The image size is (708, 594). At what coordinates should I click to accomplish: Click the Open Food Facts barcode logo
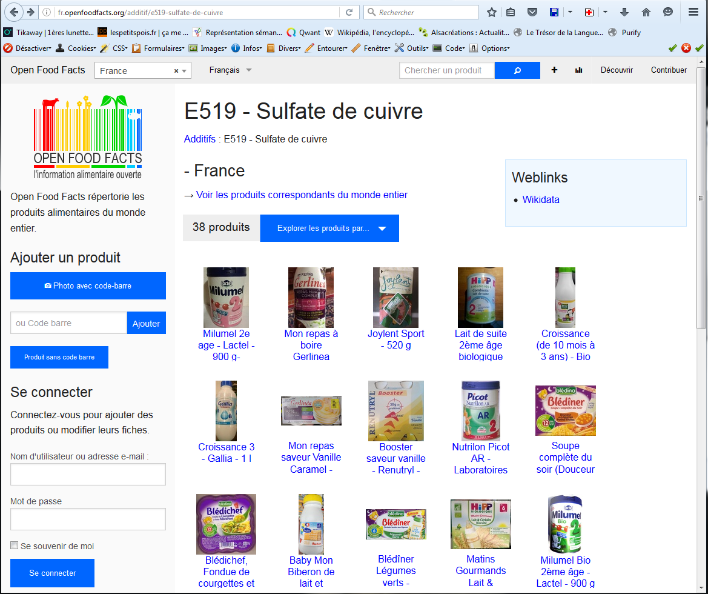(88, 137)
